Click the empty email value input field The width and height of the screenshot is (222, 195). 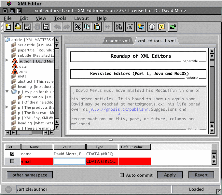pos(70,161)
